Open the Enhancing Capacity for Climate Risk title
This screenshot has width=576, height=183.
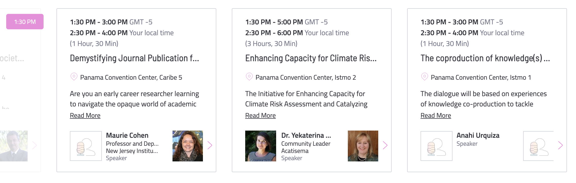click(x=311, y=58)
